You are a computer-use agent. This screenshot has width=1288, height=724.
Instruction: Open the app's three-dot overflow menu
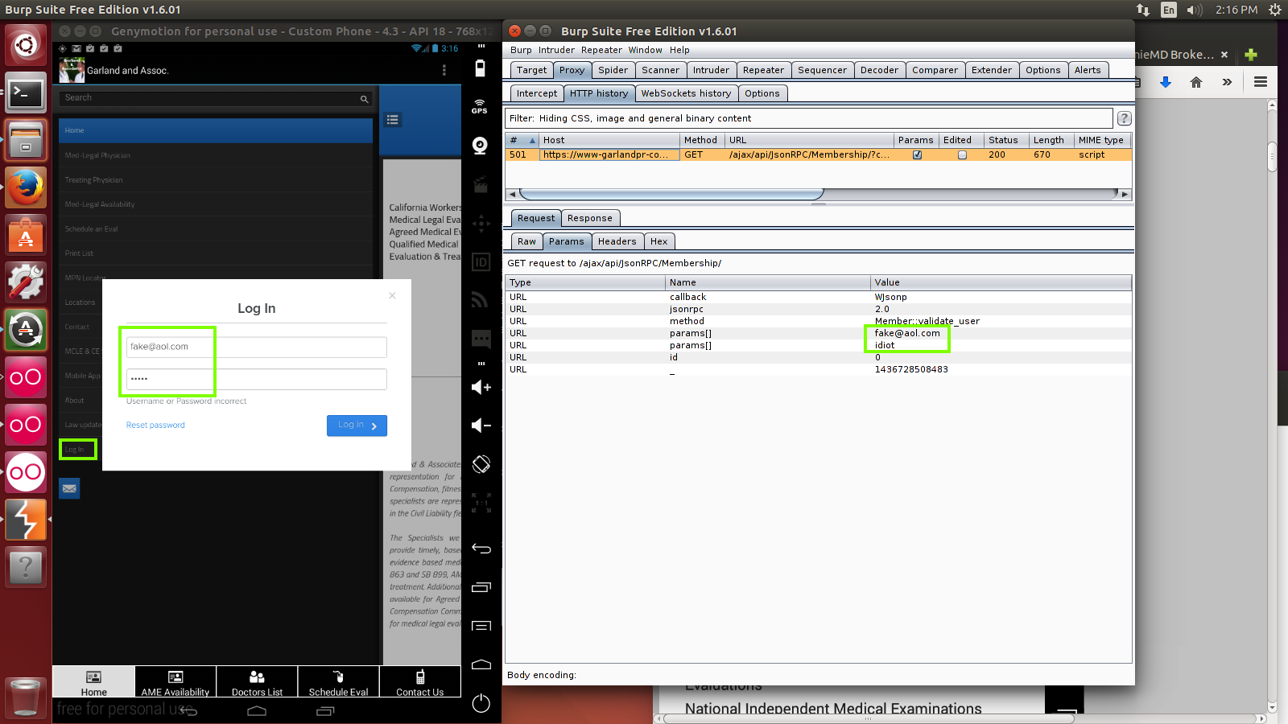click(444, 70)
